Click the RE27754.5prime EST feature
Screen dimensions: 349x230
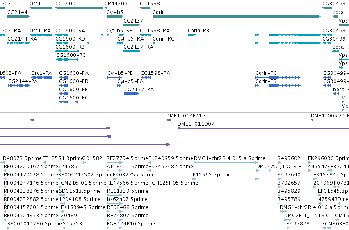tap(115, 162)
